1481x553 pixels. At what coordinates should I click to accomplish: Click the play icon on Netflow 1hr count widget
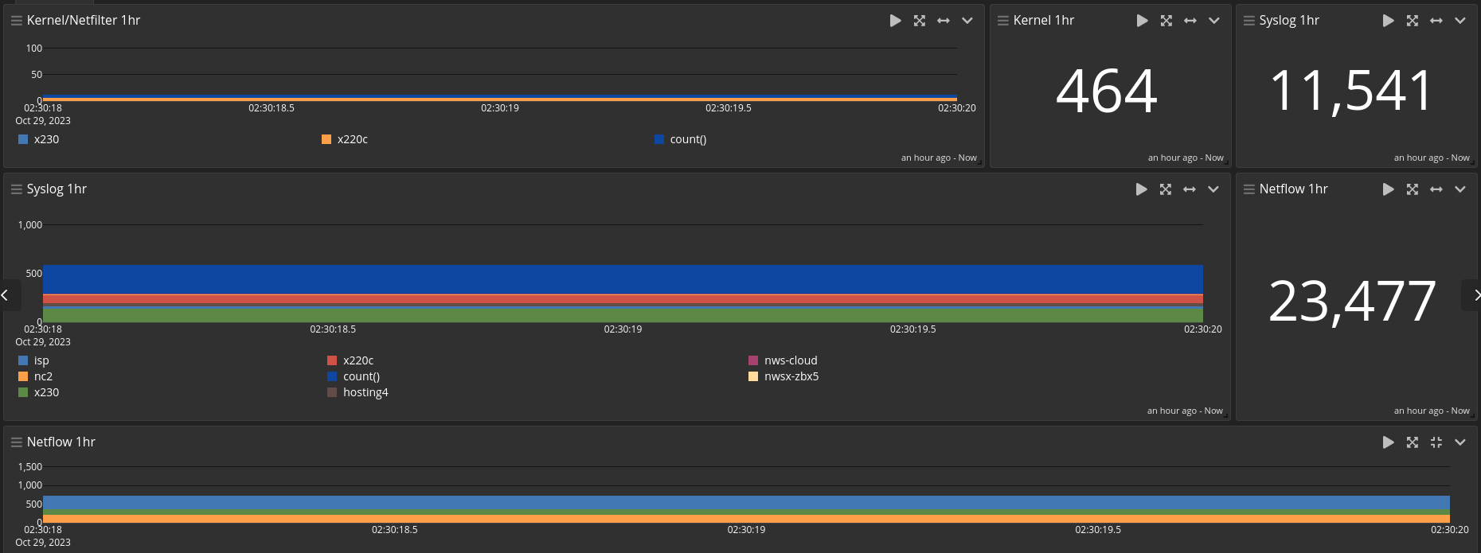(1389, 189)
